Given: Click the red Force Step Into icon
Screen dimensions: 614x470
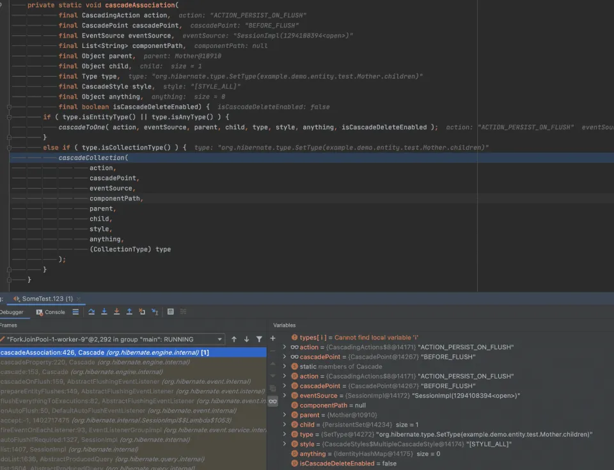Looking at the screenshot, I should pos(116,312).
